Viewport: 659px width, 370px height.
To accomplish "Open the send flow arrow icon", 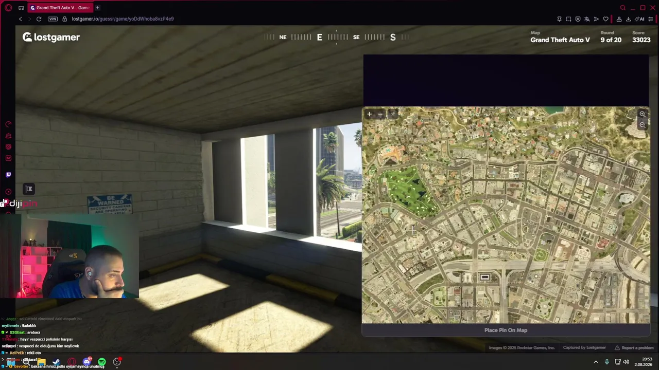I will coord(596,19).
